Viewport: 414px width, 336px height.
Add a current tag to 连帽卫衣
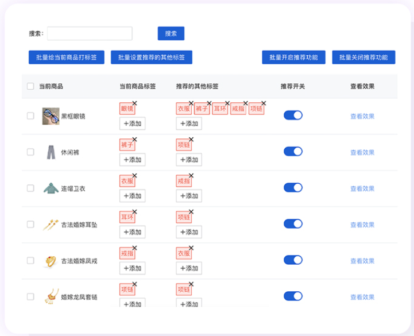[x=132, y=196]
